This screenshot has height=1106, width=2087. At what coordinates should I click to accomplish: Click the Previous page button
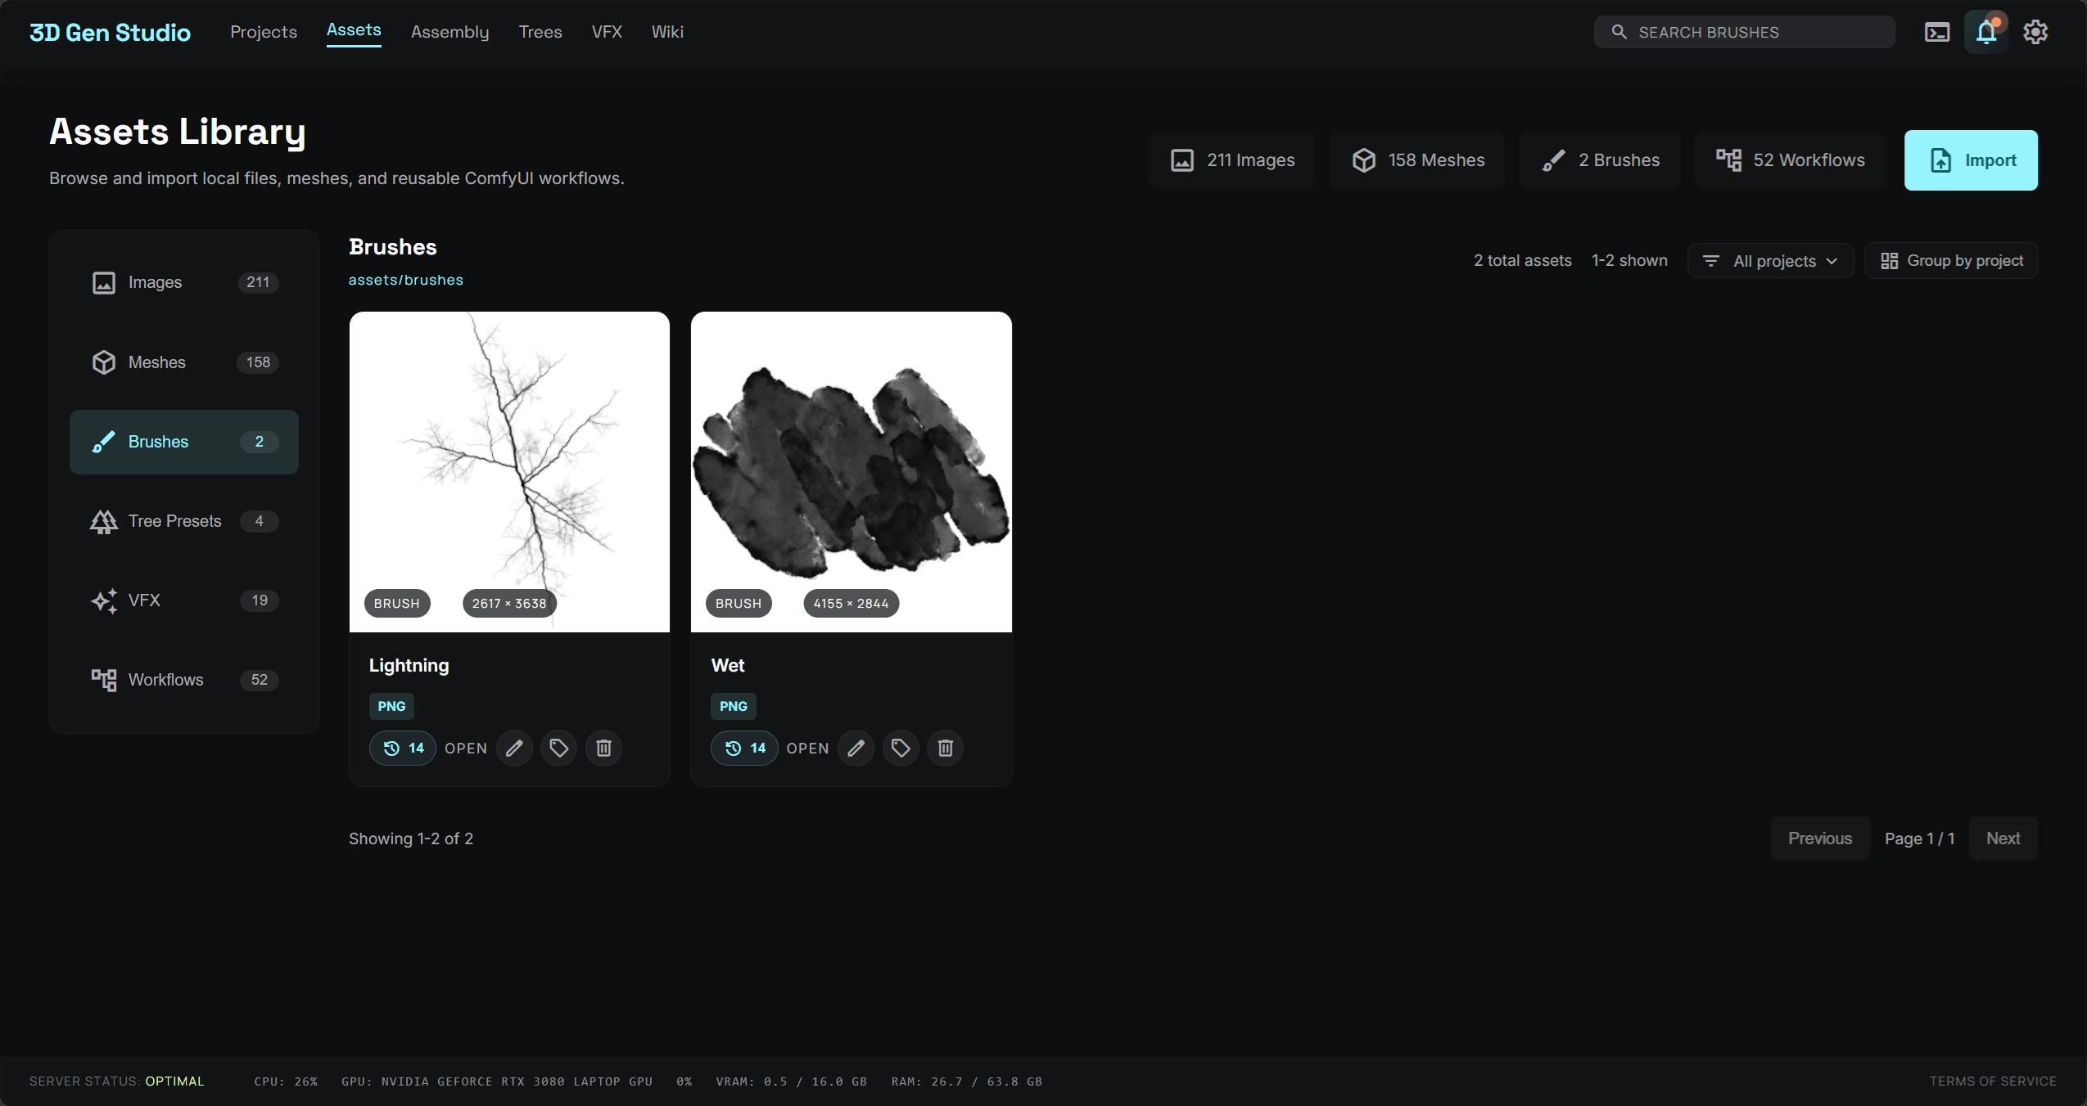click(1820, 838)
